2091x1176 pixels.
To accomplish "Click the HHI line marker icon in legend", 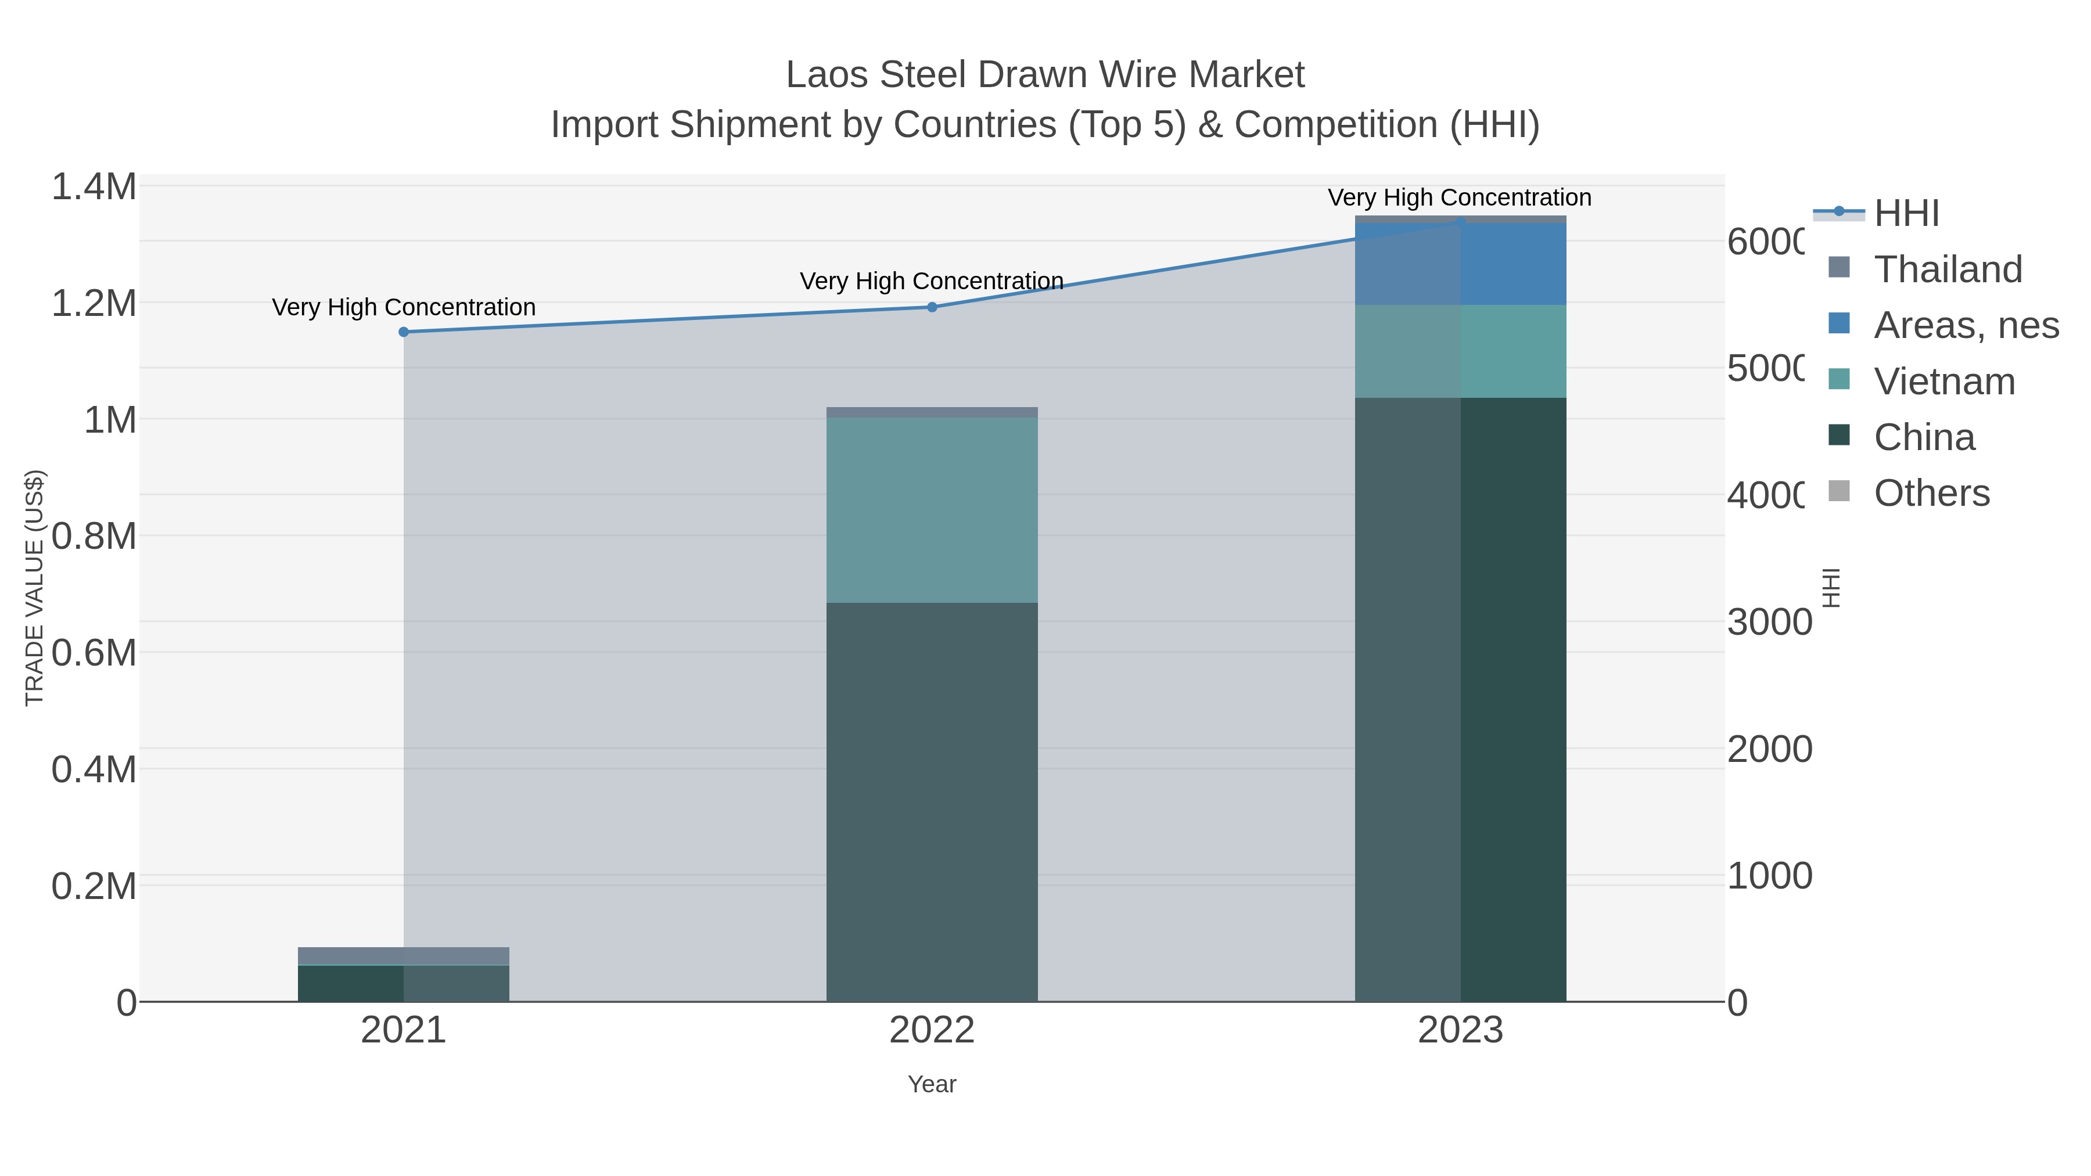I will point(1838,212).
